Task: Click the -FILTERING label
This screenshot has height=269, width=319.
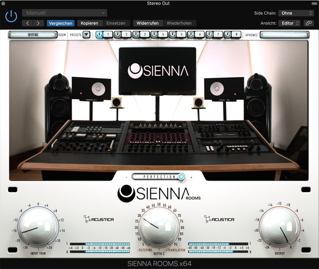Action: click(145, 250)
